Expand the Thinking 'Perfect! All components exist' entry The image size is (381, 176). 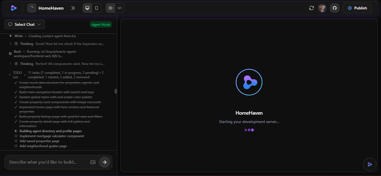tap(57, 64)
